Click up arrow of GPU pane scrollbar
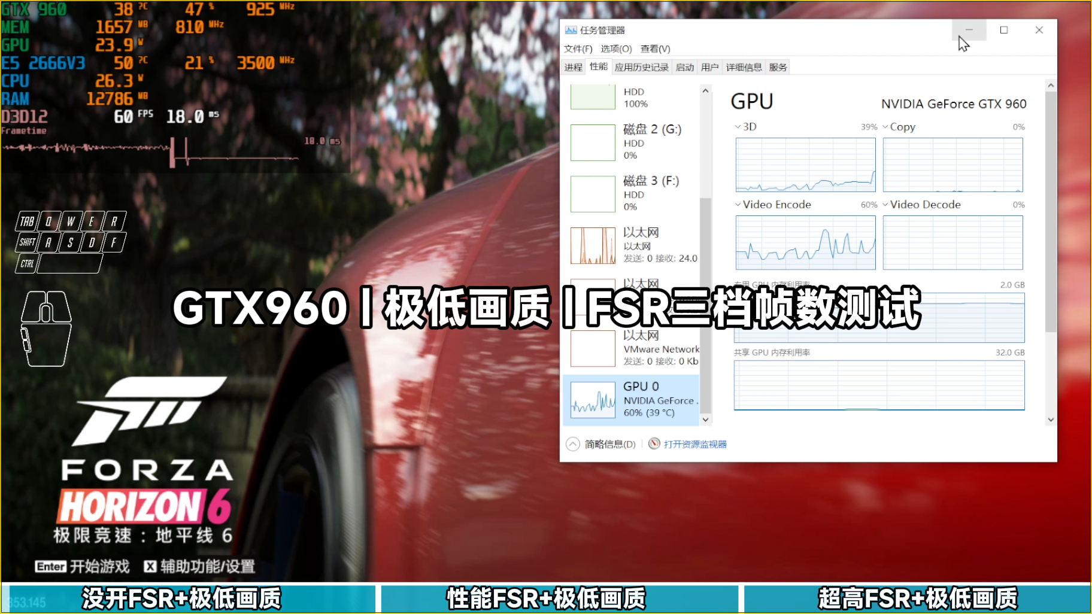This screenshot has width=1092, height=614. (1051, 86)
